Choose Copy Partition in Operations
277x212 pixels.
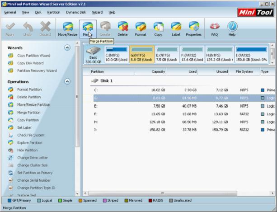(x=28, y=120)
